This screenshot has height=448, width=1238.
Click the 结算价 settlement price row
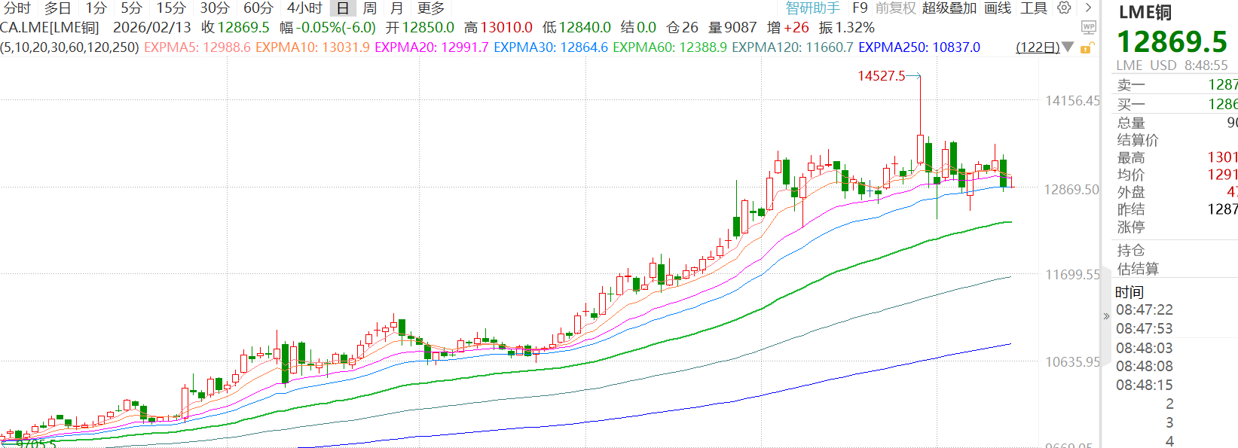coord(1176,140)
